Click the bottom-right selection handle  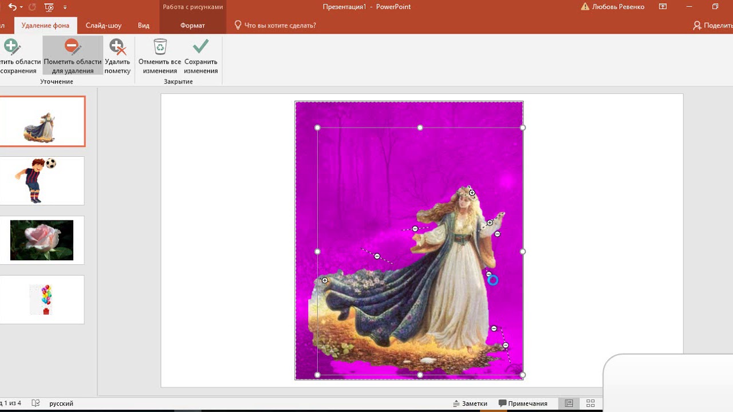[523, 375]
